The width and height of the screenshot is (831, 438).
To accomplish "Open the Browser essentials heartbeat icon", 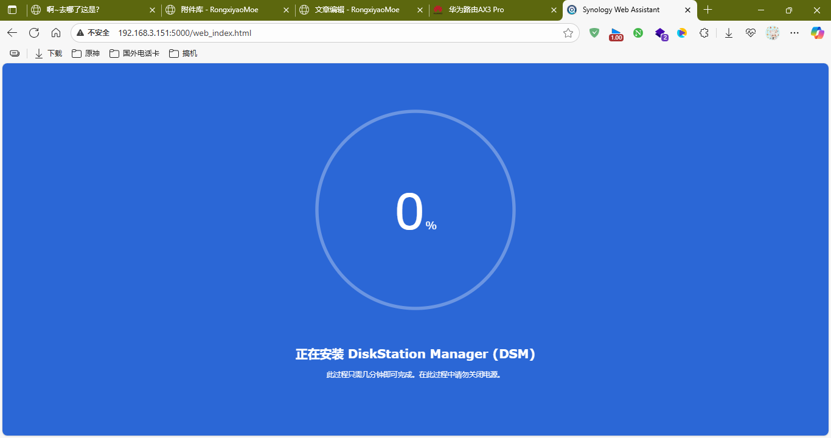I will (x=751, y=33).
